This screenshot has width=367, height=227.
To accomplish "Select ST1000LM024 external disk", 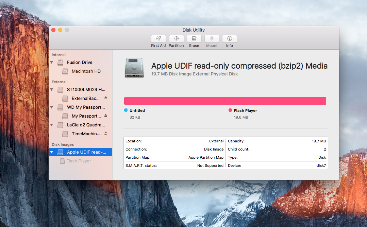I will click(x=86, y=89).
